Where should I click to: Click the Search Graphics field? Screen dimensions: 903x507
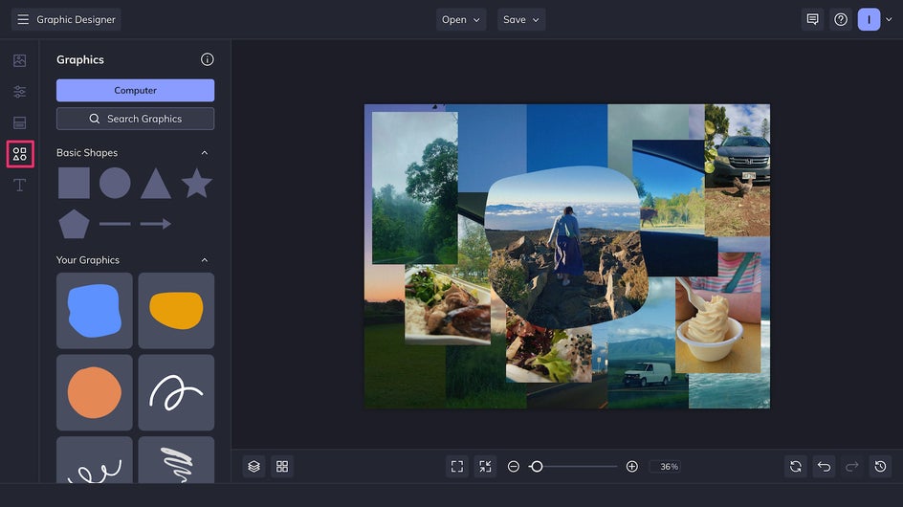point(135,119)
